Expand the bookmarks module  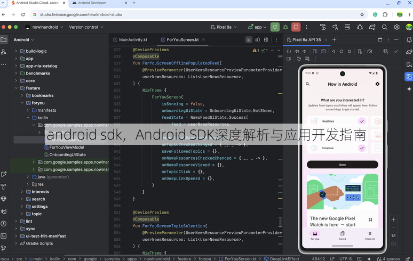pos(22,95)
